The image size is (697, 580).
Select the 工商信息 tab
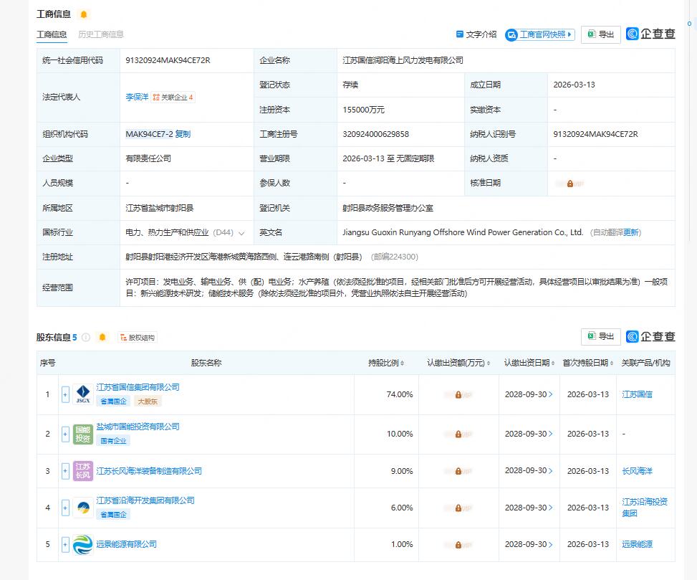[52, 34]
